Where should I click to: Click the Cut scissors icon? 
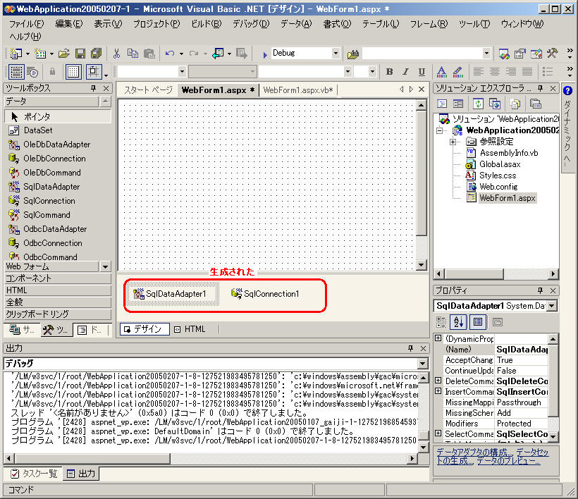click(116, 54)
